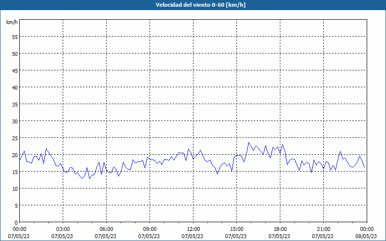
Task: Click the y-axis label '10'
Action: [15, 189]
